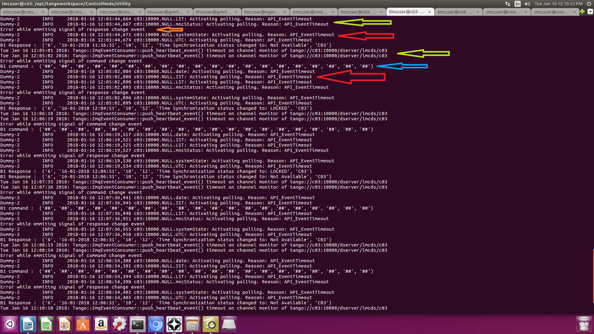Open the session power gear menu
594x334 pixels.
(589, 4)
